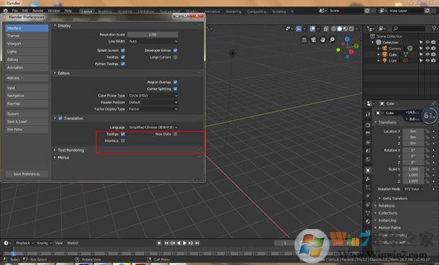Toggle perspective/orthographic grid icon in viewport
The image size is (439, 265).
[x=304, y=40]
